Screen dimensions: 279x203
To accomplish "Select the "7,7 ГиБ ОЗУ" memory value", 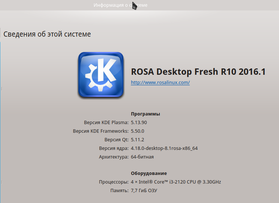I will tap(144, 191).
